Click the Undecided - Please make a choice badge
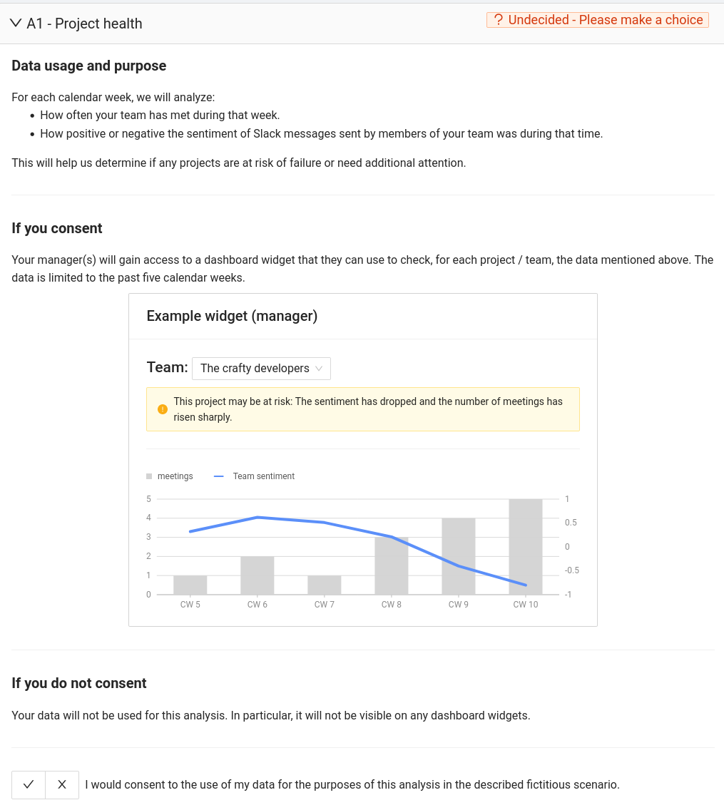Image resolution: width=724 pixels, height=810 pixels. [x=598, y=20]
